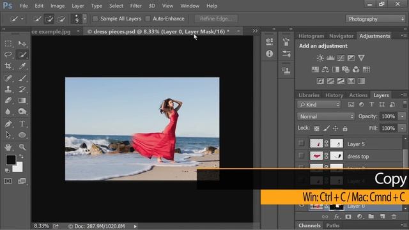
Task: Click the Refine Edge button
Action: tap(216, 19)
